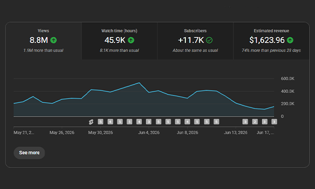The width and height of the screenshot is (315, 189).
Task: Click the Jun 8, 2026 date label
Action: (187, 132)
